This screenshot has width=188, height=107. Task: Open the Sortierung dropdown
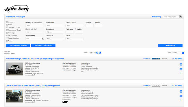[x=172, y=17]
